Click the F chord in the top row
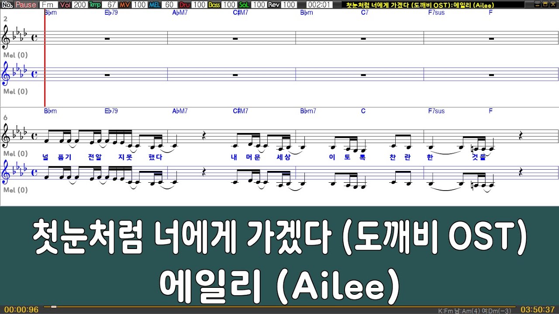The width and height of the screenshot is (559, 314). click(x=491, y=13)
